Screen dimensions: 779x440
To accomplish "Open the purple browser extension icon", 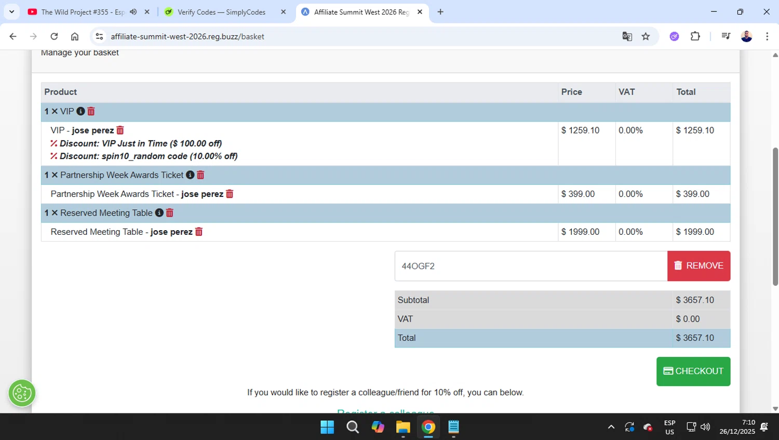I will (x=674, y=36).
